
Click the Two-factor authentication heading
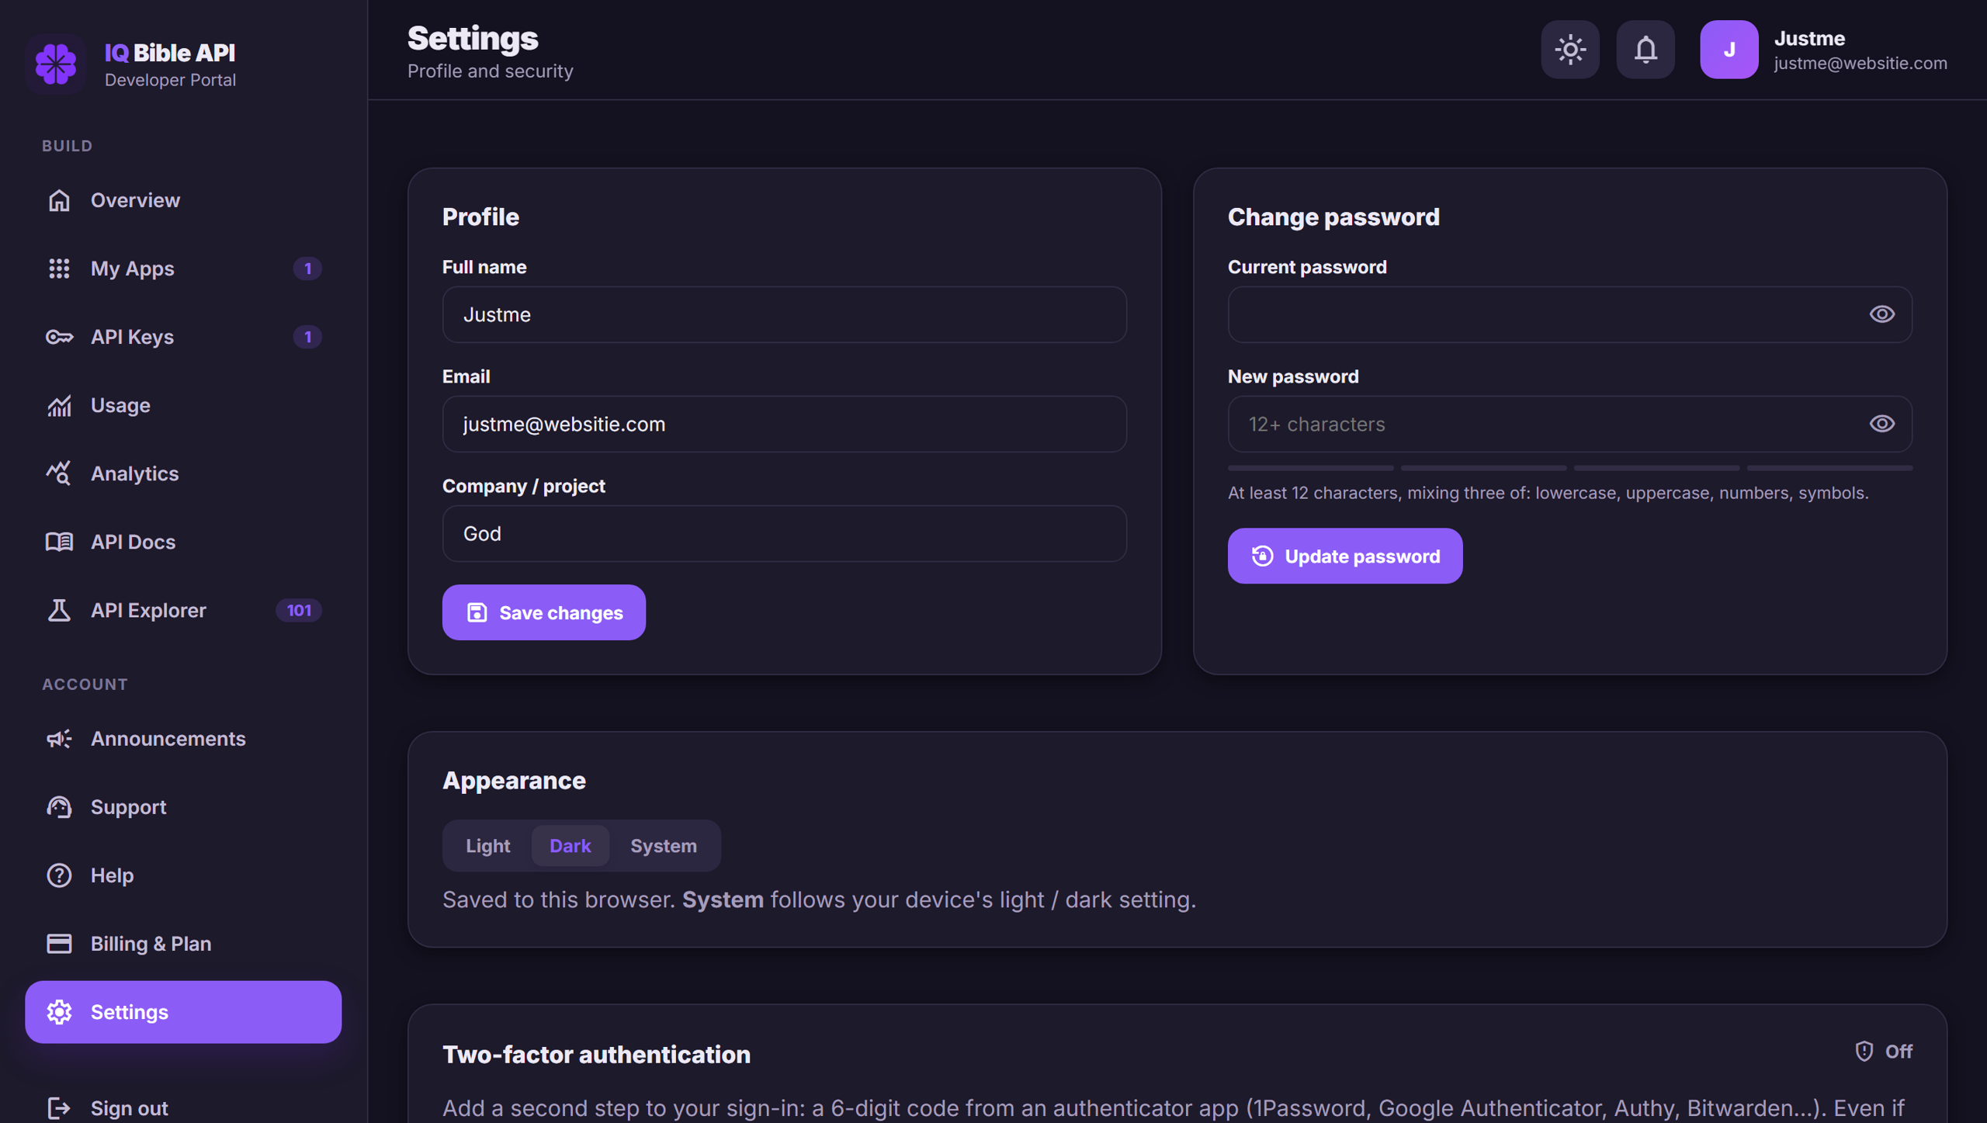(596, 1054)
